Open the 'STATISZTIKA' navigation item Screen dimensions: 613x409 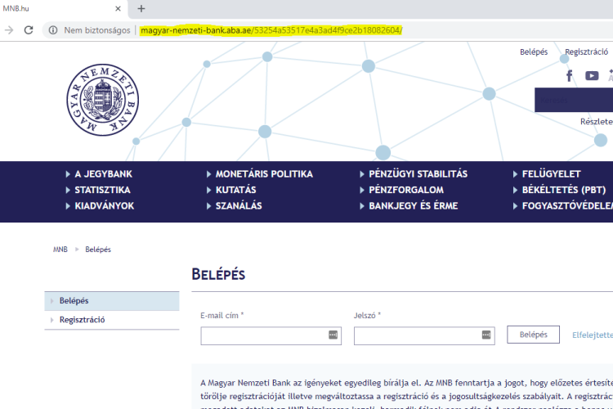pyautogui.click(x=102, y=190)
